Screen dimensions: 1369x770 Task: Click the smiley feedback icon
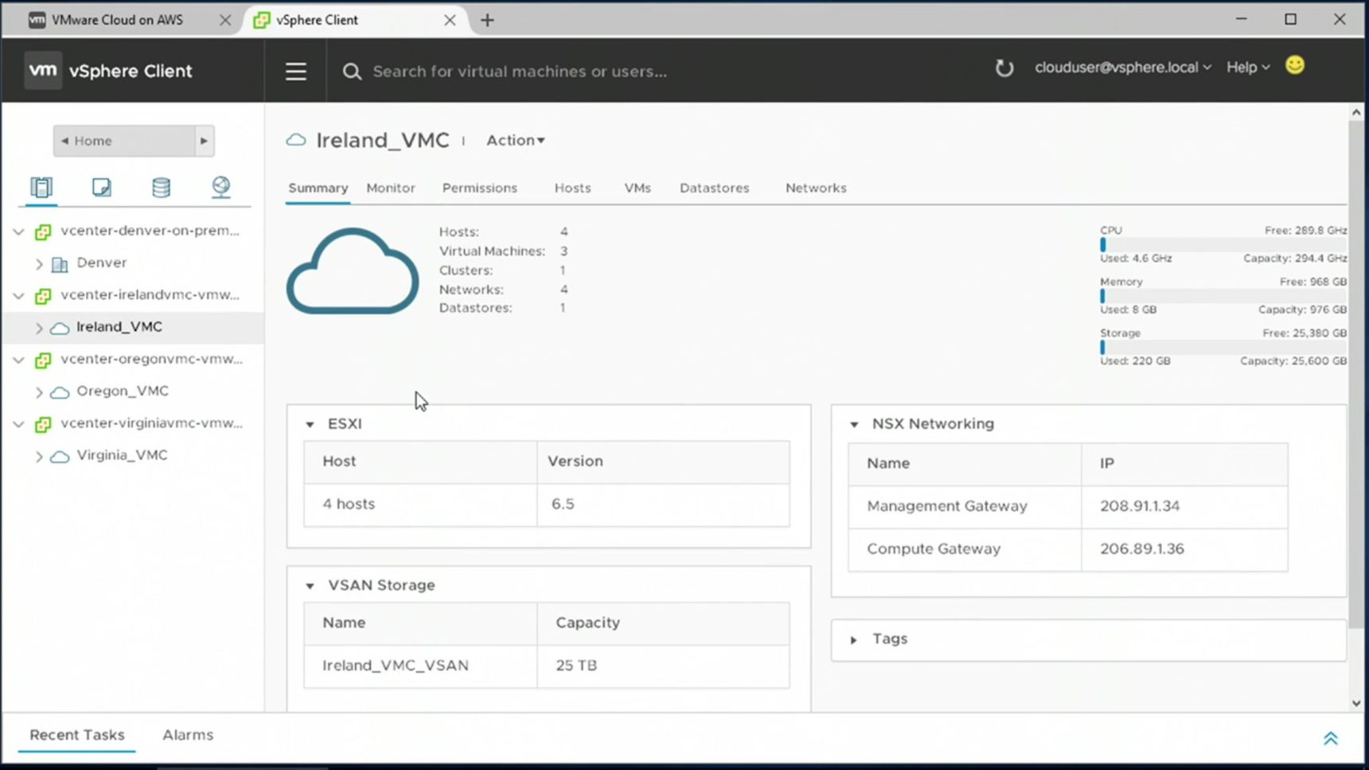click(1295, 65)
